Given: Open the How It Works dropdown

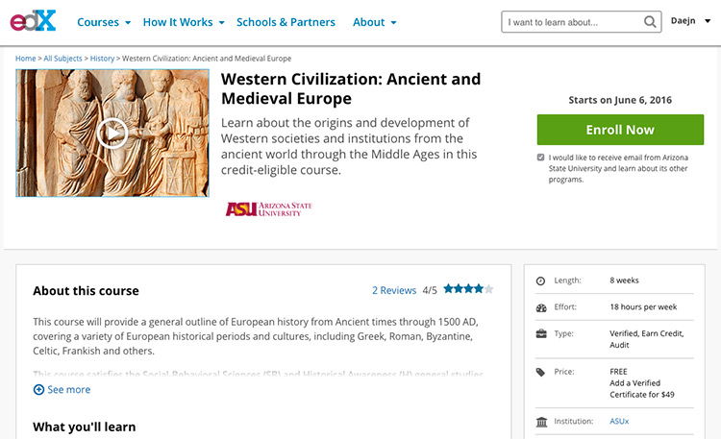Looking at the screenshot, I should pos(184,22).
